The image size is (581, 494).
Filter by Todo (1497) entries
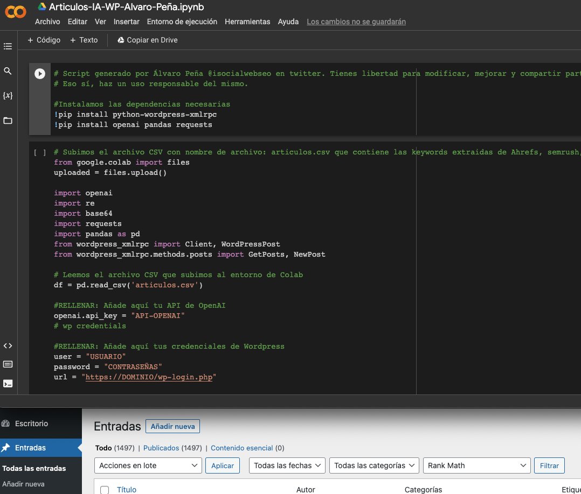coord(114,448)
